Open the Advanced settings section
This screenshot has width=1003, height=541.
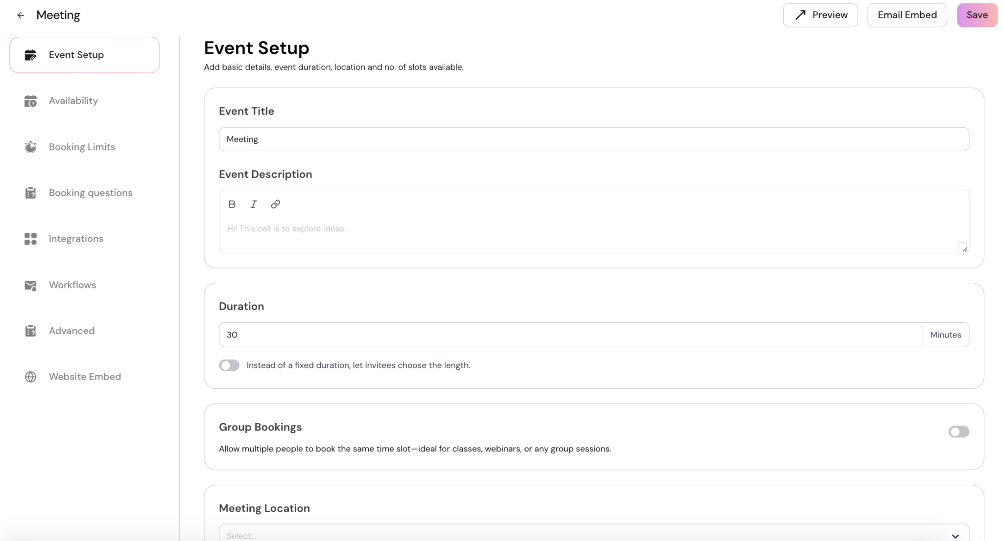(85, 331)
